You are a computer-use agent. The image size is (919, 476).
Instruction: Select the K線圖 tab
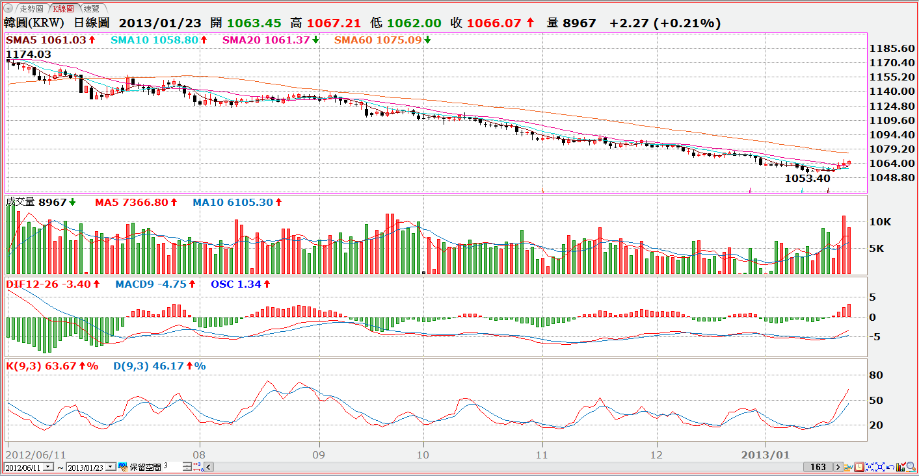(x=64, y=8)
